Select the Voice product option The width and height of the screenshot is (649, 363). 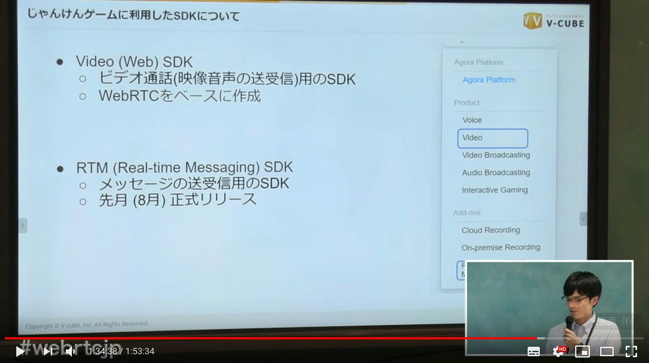[471, 120]
